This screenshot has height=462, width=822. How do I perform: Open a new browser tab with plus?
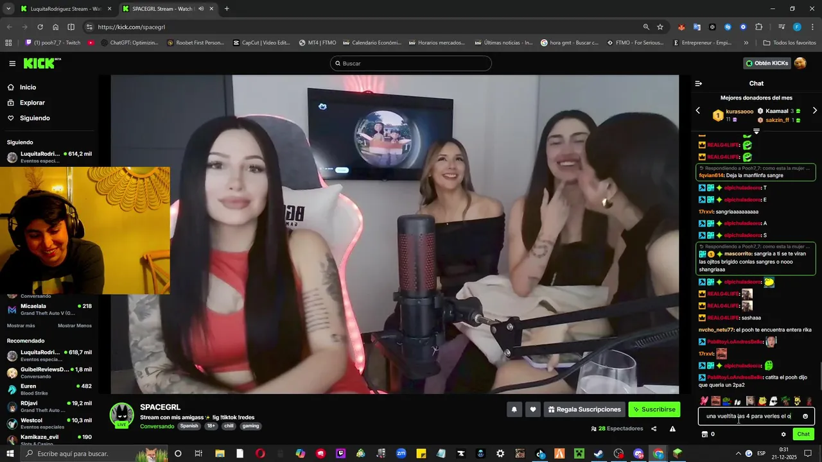coord(227,9)
